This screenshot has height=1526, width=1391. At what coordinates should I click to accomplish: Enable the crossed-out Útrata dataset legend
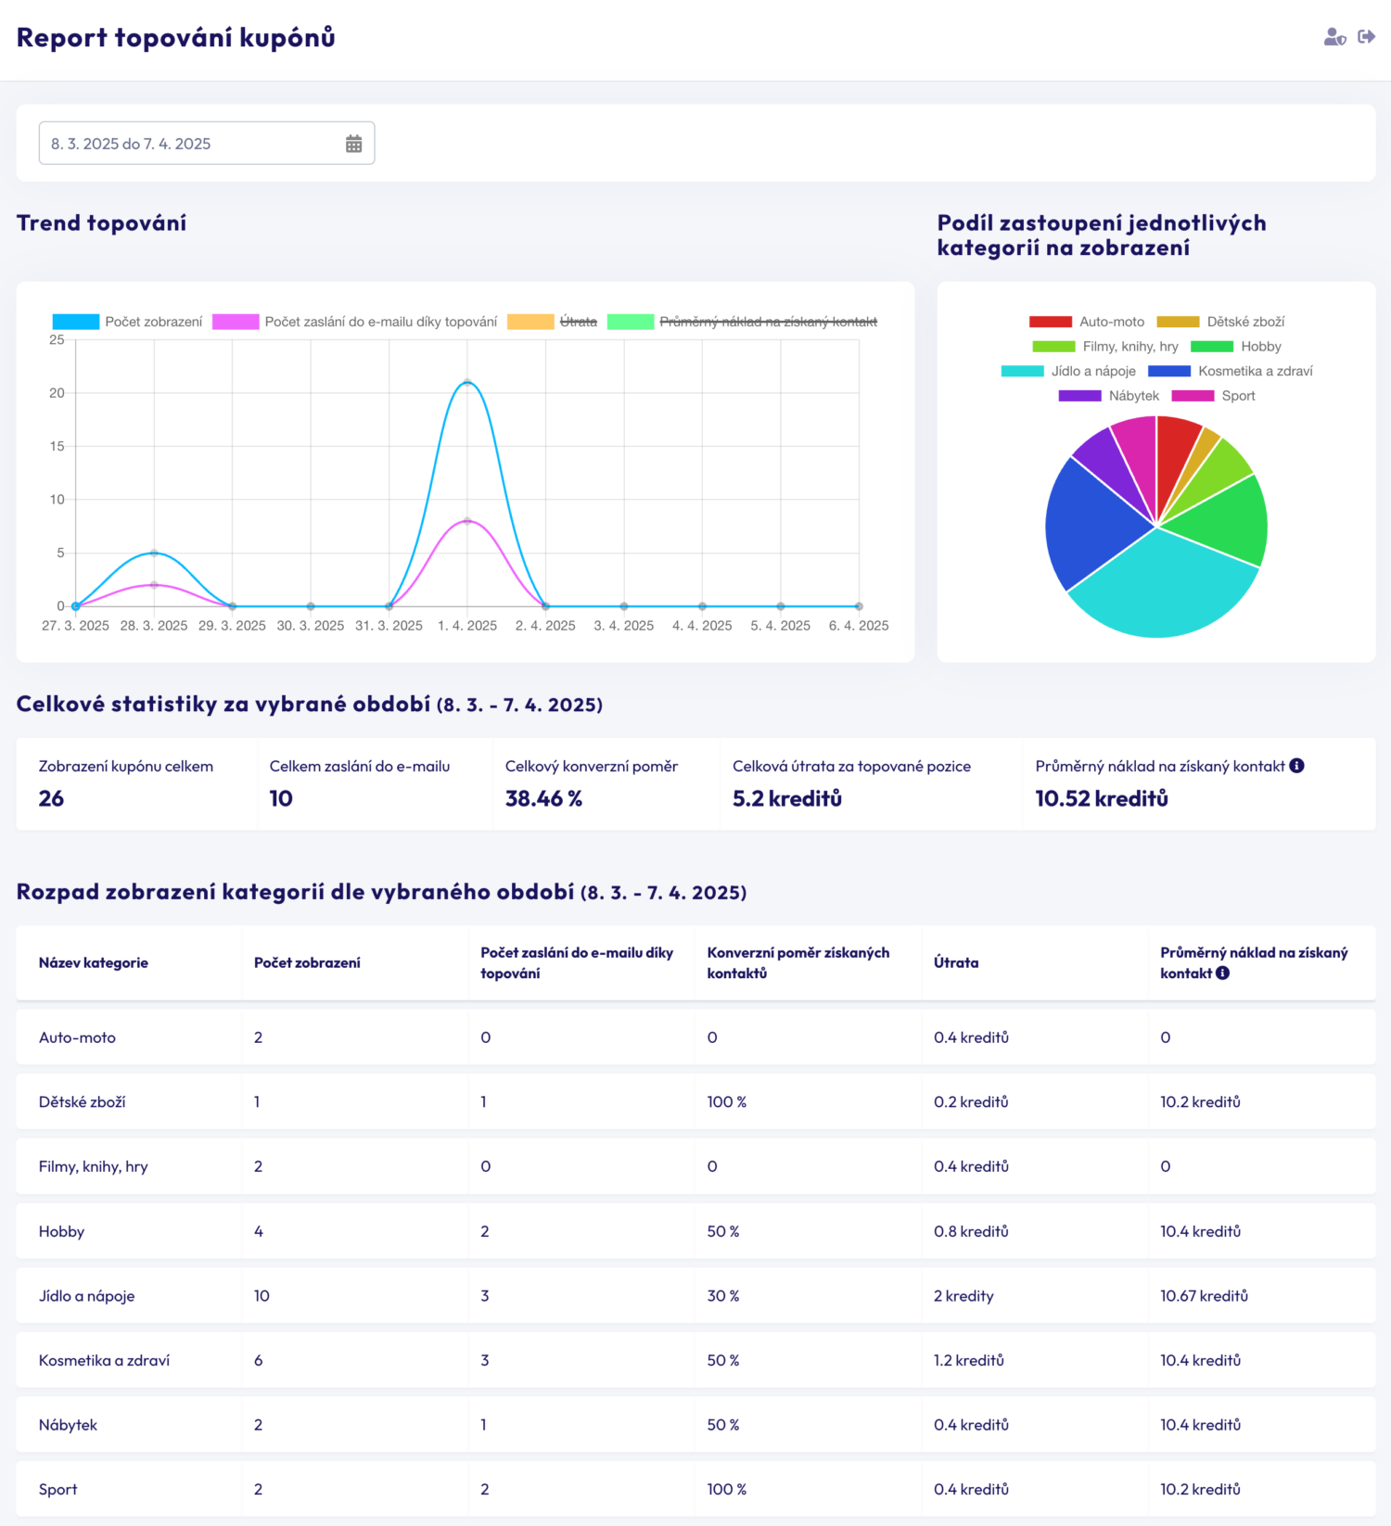tap(553, 322)
